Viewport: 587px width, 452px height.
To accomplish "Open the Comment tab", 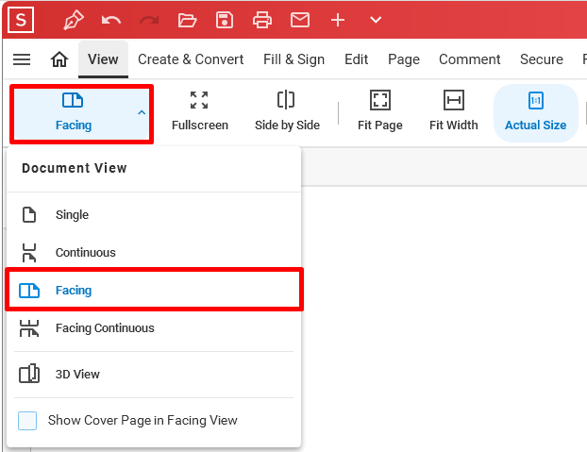I will 469,59.
